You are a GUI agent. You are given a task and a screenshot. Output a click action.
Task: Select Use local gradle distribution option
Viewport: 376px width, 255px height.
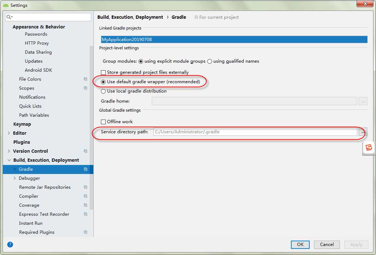[103, 91]
